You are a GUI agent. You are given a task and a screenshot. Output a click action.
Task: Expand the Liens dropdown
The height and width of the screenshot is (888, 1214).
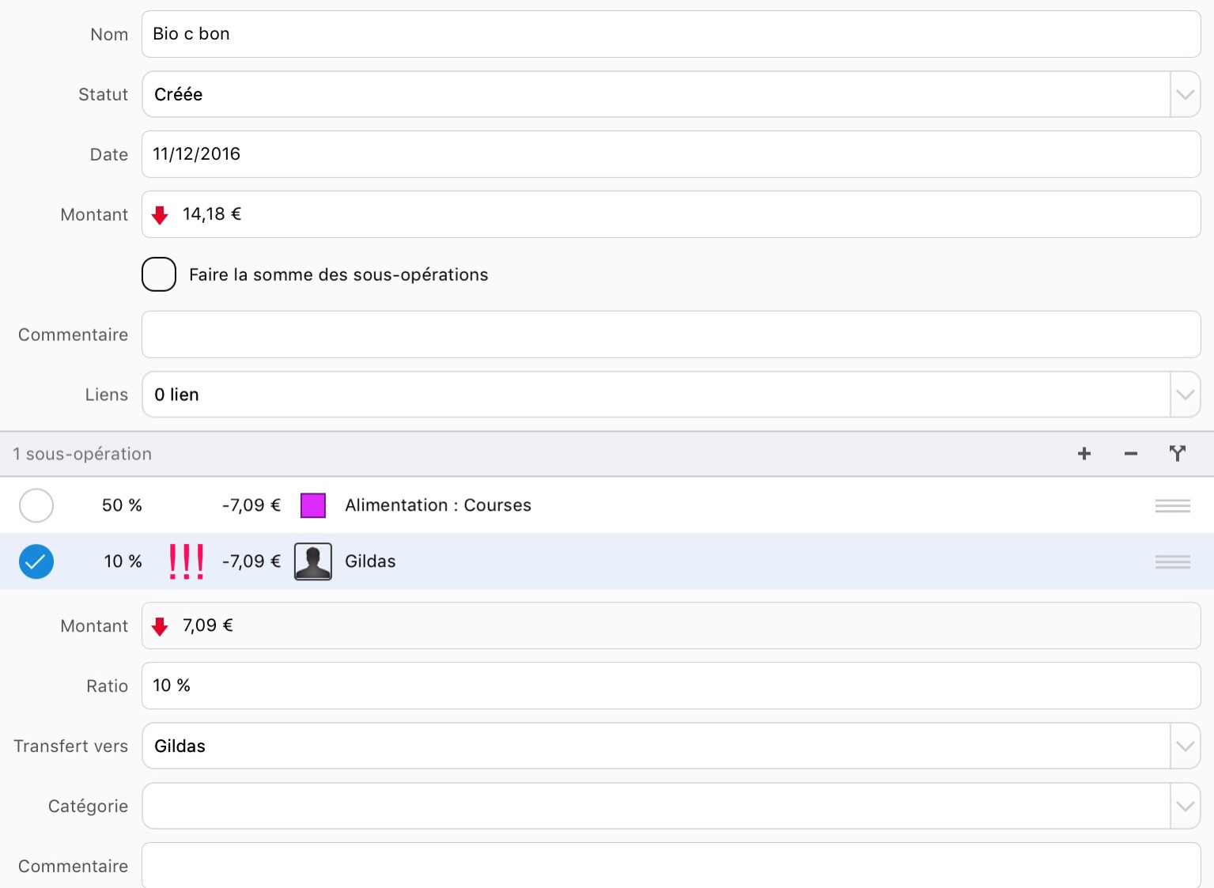tap(1185, 395)
